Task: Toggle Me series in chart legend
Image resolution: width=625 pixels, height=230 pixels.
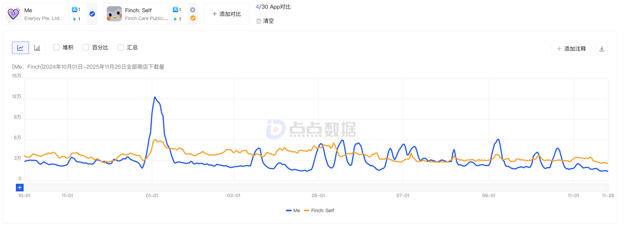Action: point(293,210)
